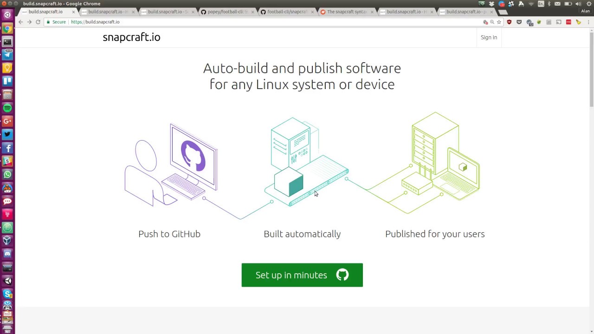This screenshot has height=334, width=594.
Task: Click Sign in link
Action: pos(489,37)
